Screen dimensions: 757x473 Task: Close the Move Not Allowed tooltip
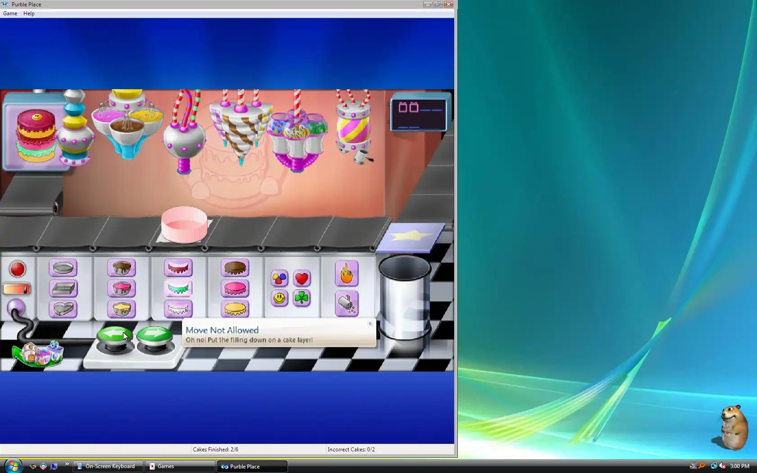click(370, 323)
